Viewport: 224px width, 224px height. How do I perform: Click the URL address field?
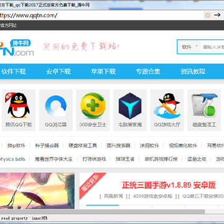point(101,15)
